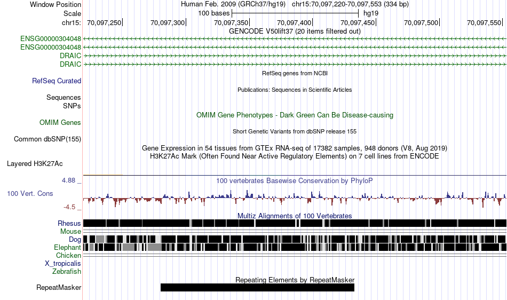The width and height of the screenshot is (507, 300).
Task: Click Repeating Elements by RepeatMasker title
Action: 295,280
